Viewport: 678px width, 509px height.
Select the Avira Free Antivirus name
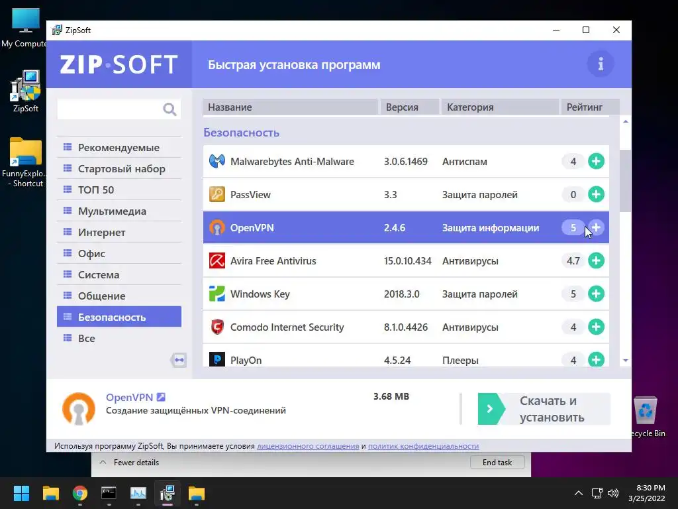pyautogui.click(x=273, y=260)
